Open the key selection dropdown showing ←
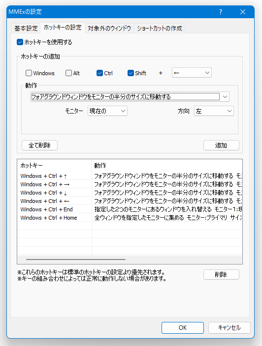This screenshot has width=262, height=346. tap(192, 73)
